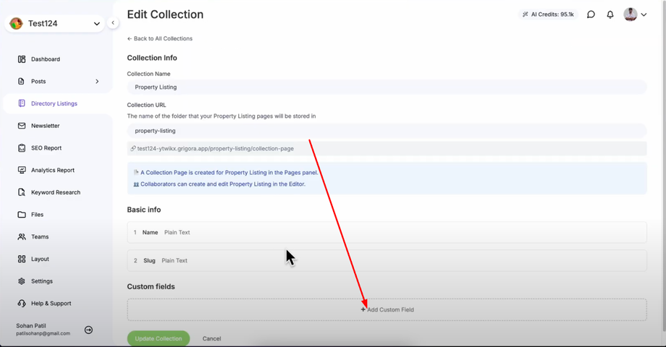
Task: Click the Newsletter envelope icon
Action: [x=22, y=126]
